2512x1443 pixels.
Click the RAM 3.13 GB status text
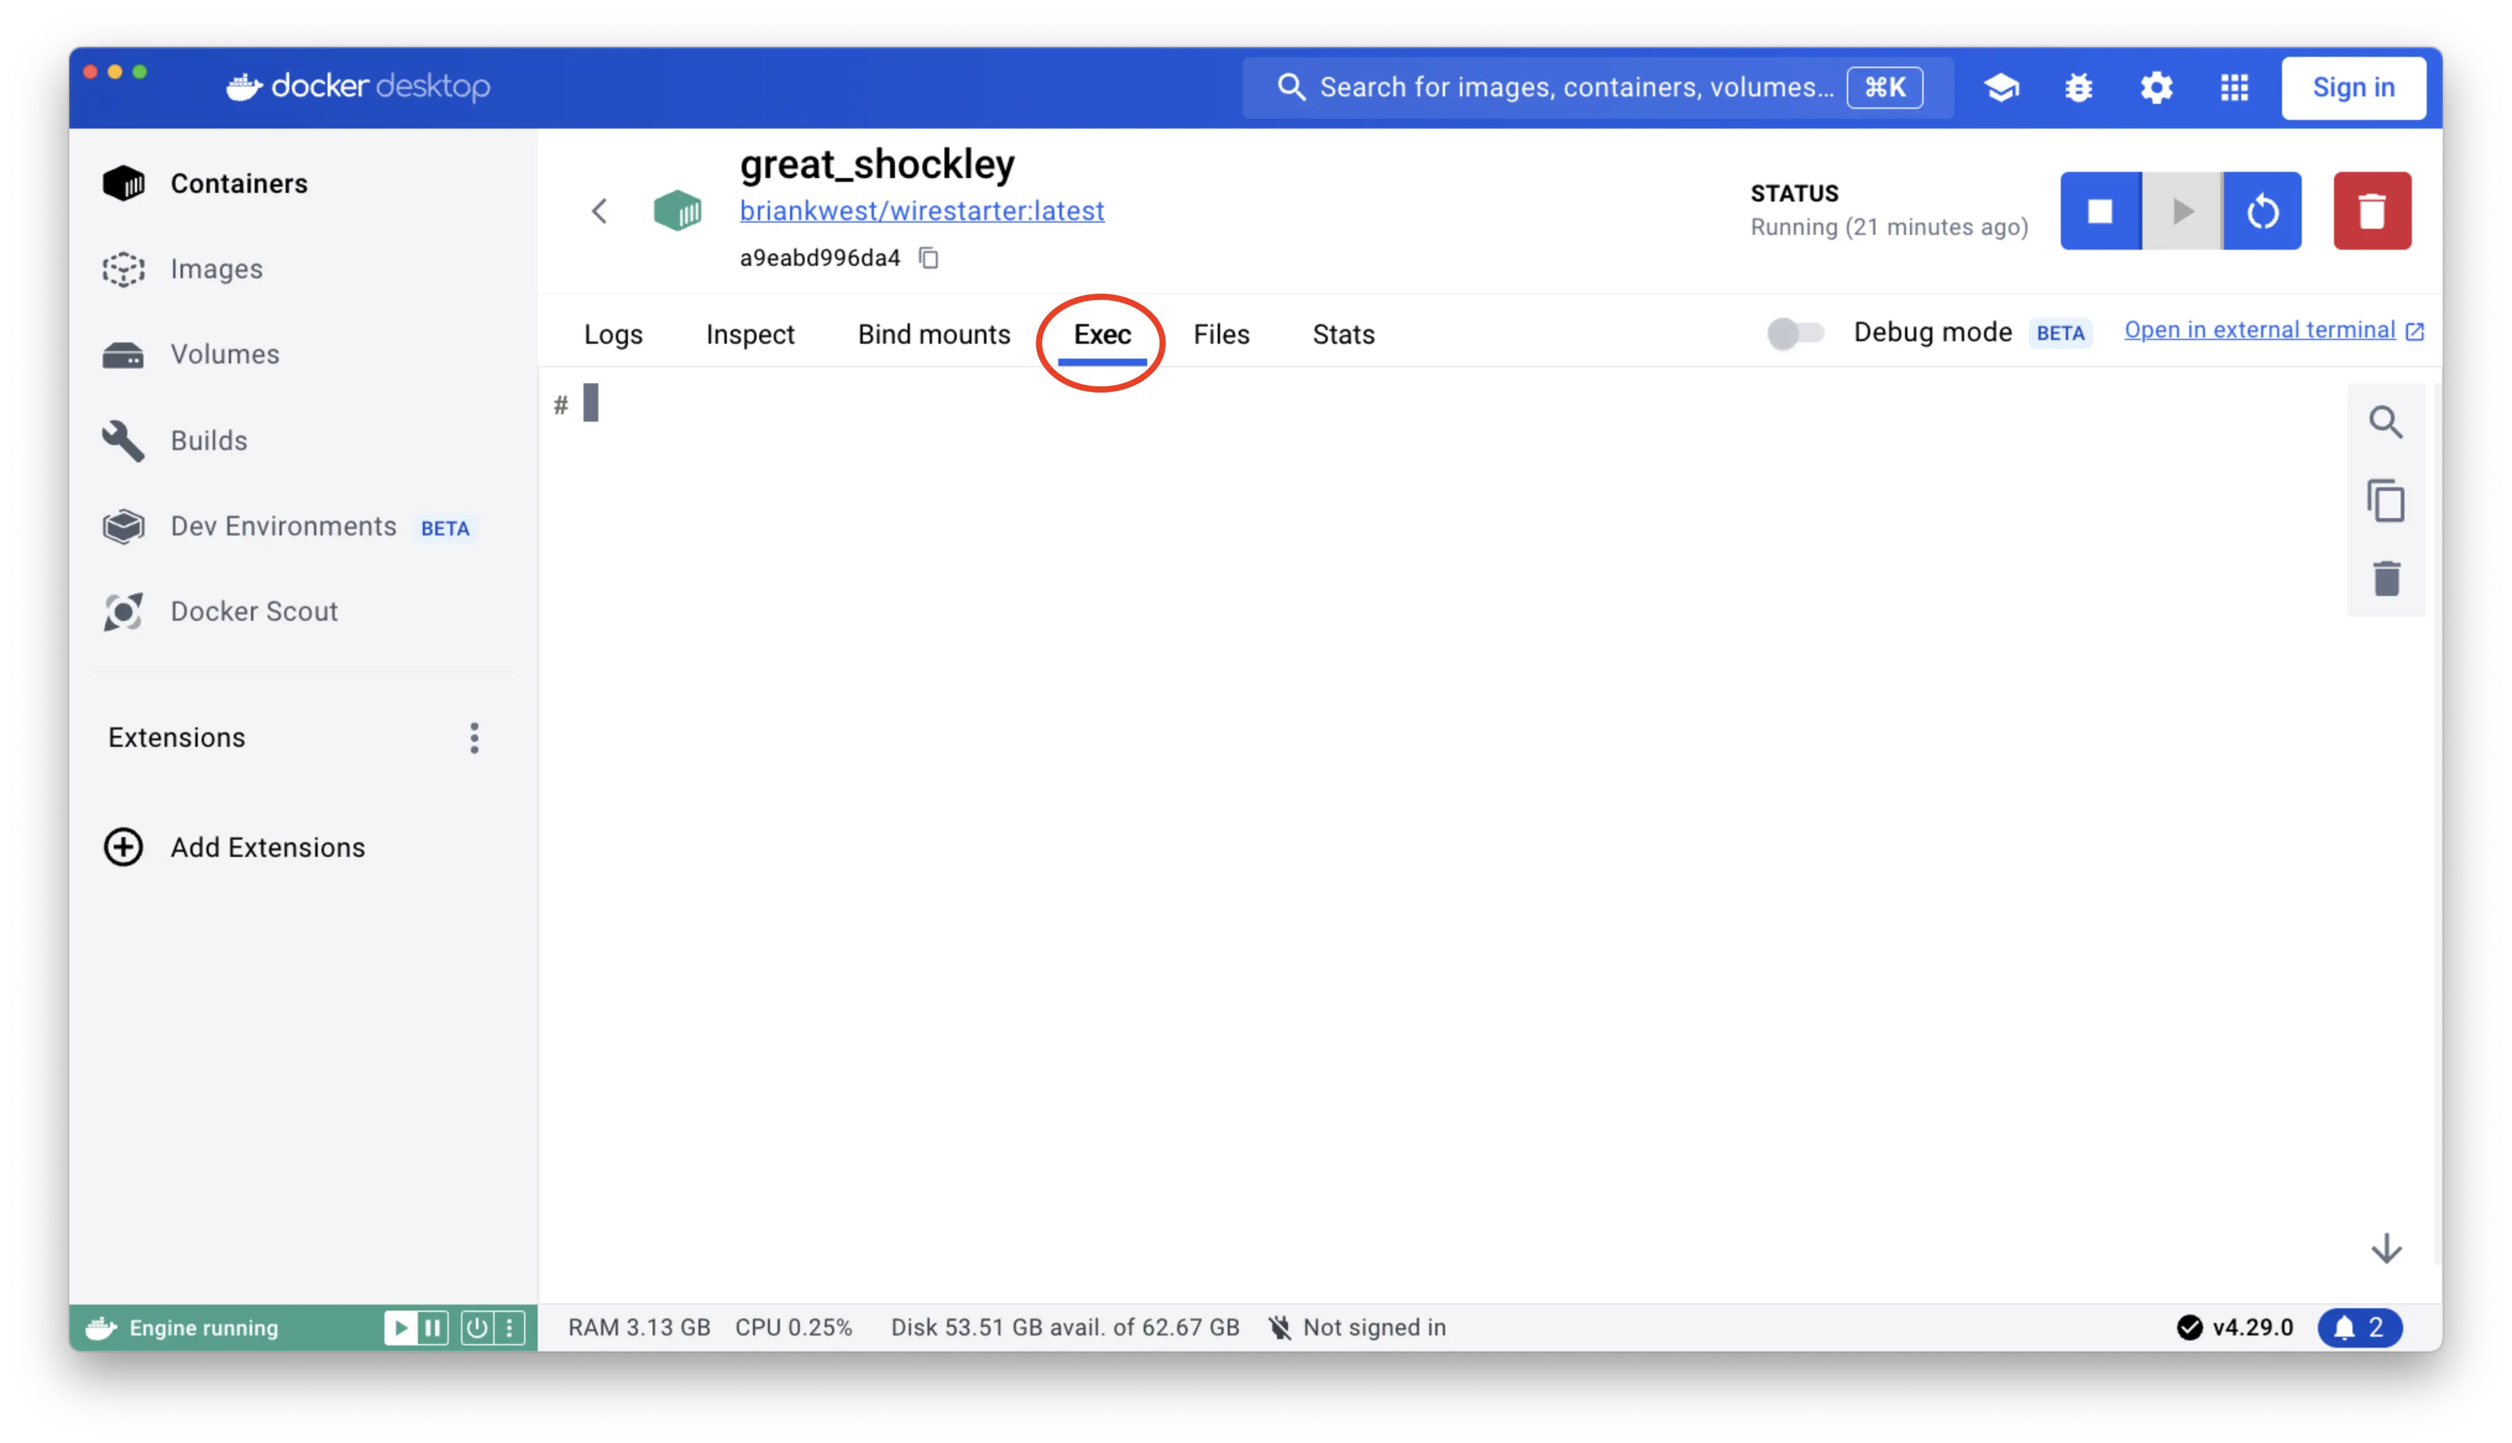639,1327
